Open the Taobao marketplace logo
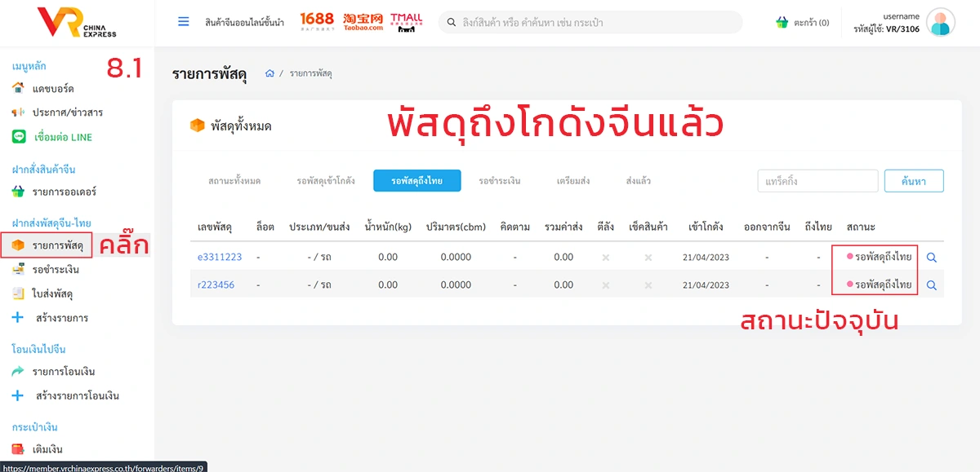 point(363,22)
